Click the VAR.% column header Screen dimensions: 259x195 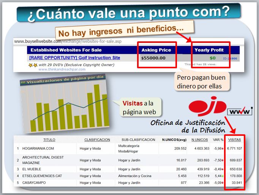tap(218, 140)
